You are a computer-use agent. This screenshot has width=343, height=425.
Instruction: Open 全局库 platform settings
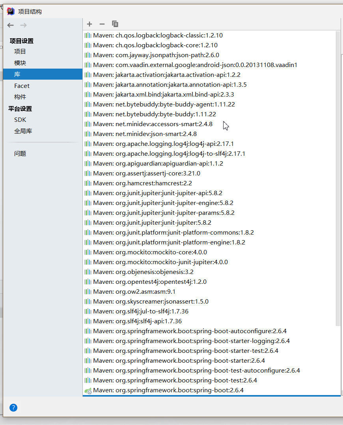pos(23,131)
